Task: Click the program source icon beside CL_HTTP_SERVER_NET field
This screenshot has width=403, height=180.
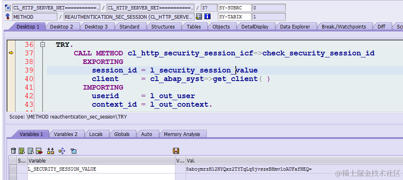Action: [x=7, y=8]
